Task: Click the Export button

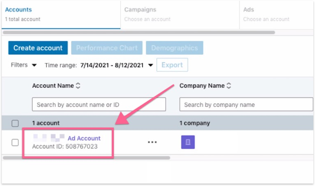Action: [172, 65]
